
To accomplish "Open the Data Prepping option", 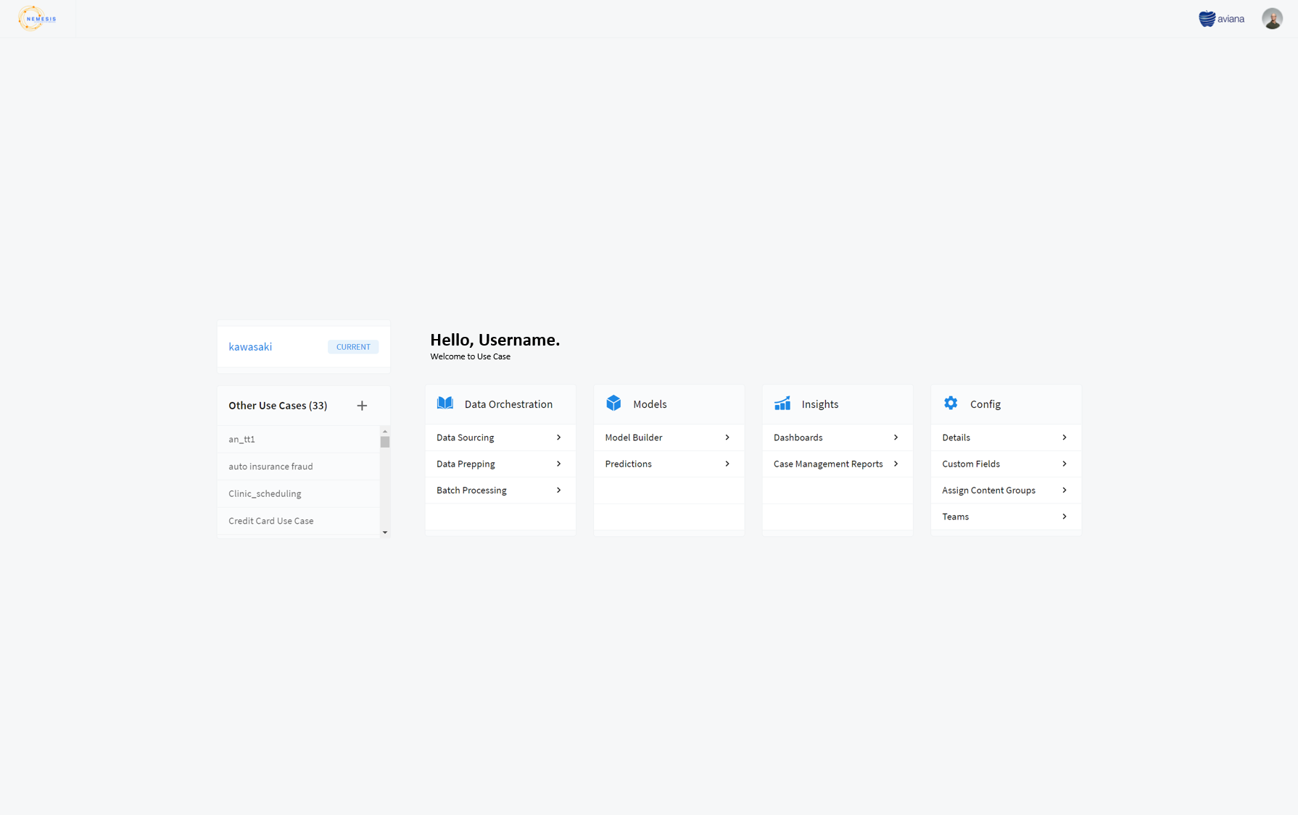I will click(466, 464).
